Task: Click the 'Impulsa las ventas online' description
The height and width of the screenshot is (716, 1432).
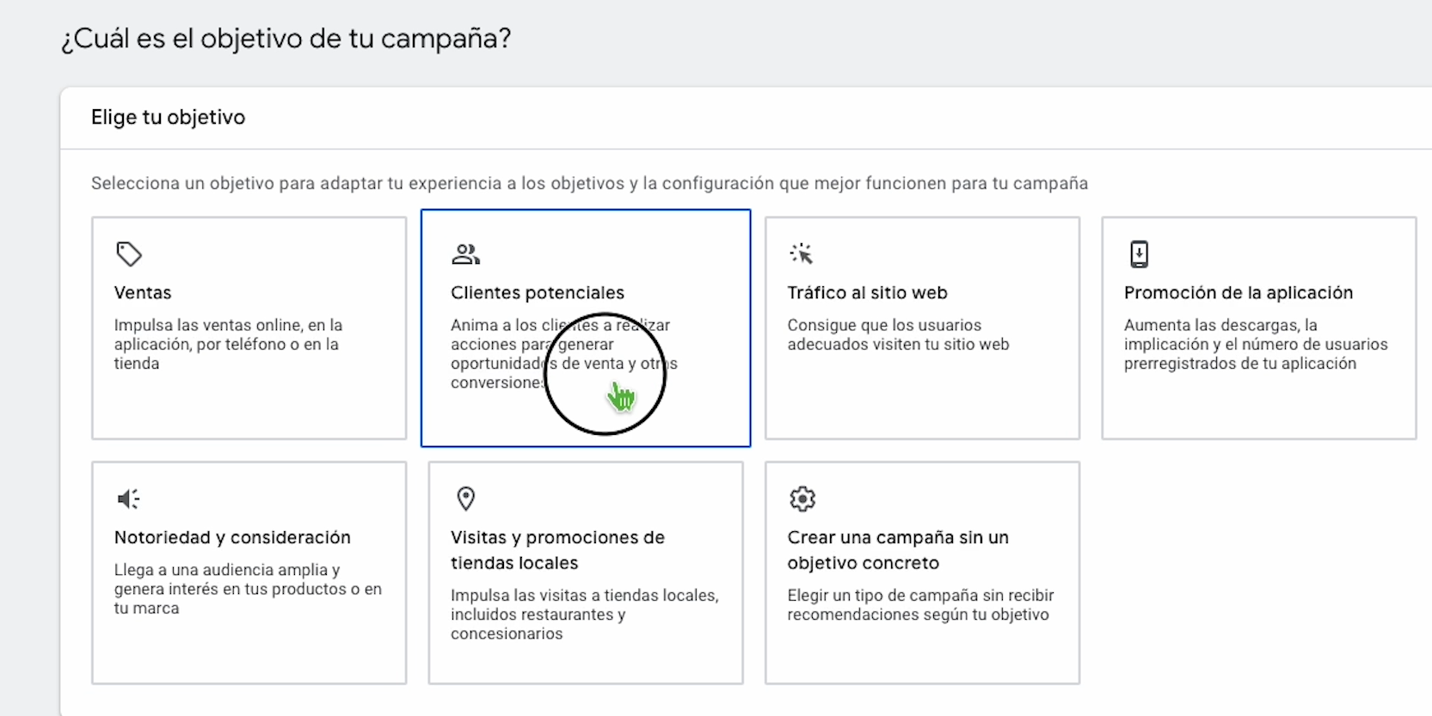Action: coord(228,344)
